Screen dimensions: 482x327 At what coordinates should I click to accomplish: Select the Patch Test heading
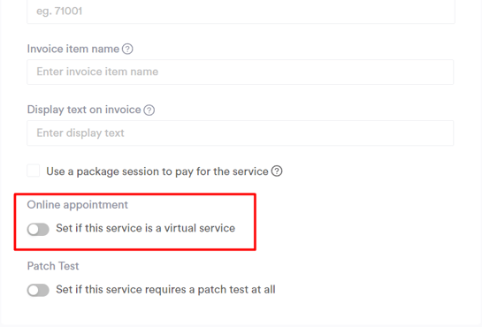coord(53,266)
